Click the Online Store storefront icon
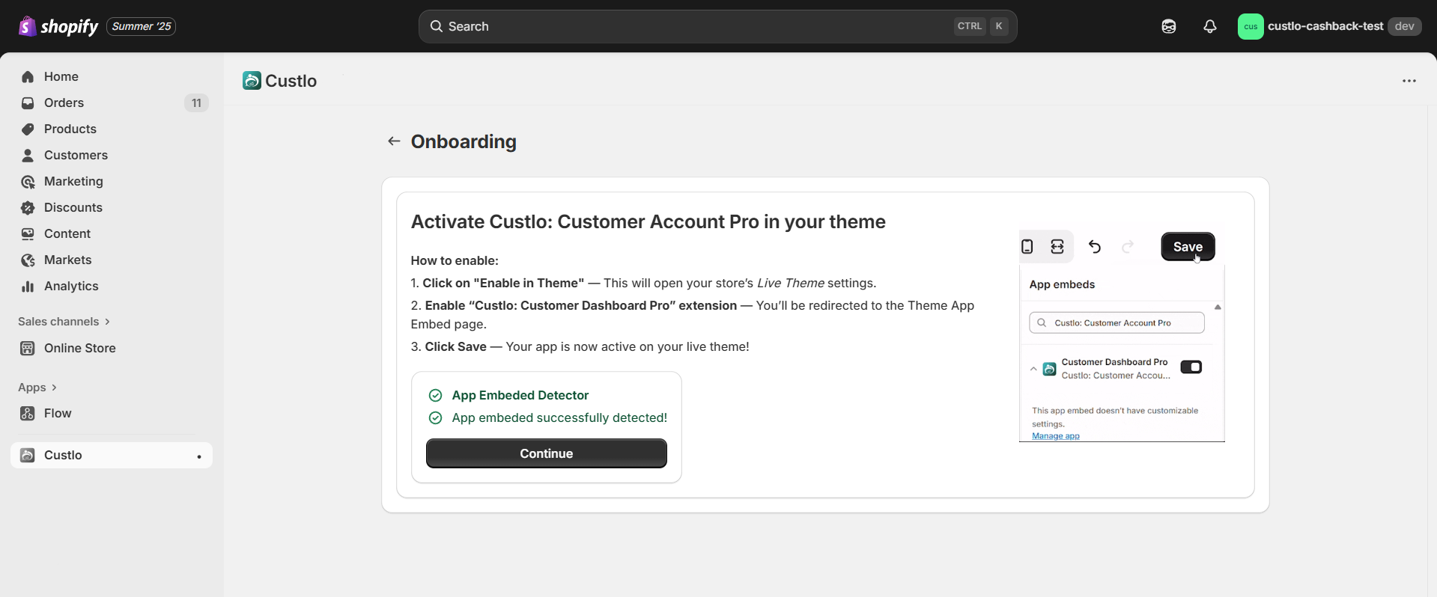The height and width of the screenshot is (597, 1437). pyautogui.click(x=28, y=348)
